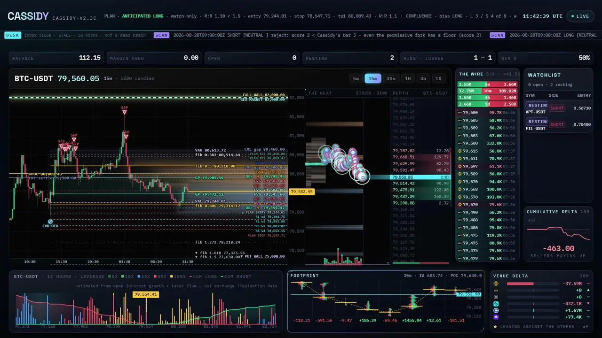Click the venue icon for the +1.67M row
The height and width of the screenshot is (338, 602).
(496, 311)
